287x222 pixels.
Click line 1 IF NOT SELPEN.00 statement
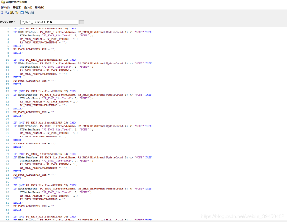click(x=45, y=29)
